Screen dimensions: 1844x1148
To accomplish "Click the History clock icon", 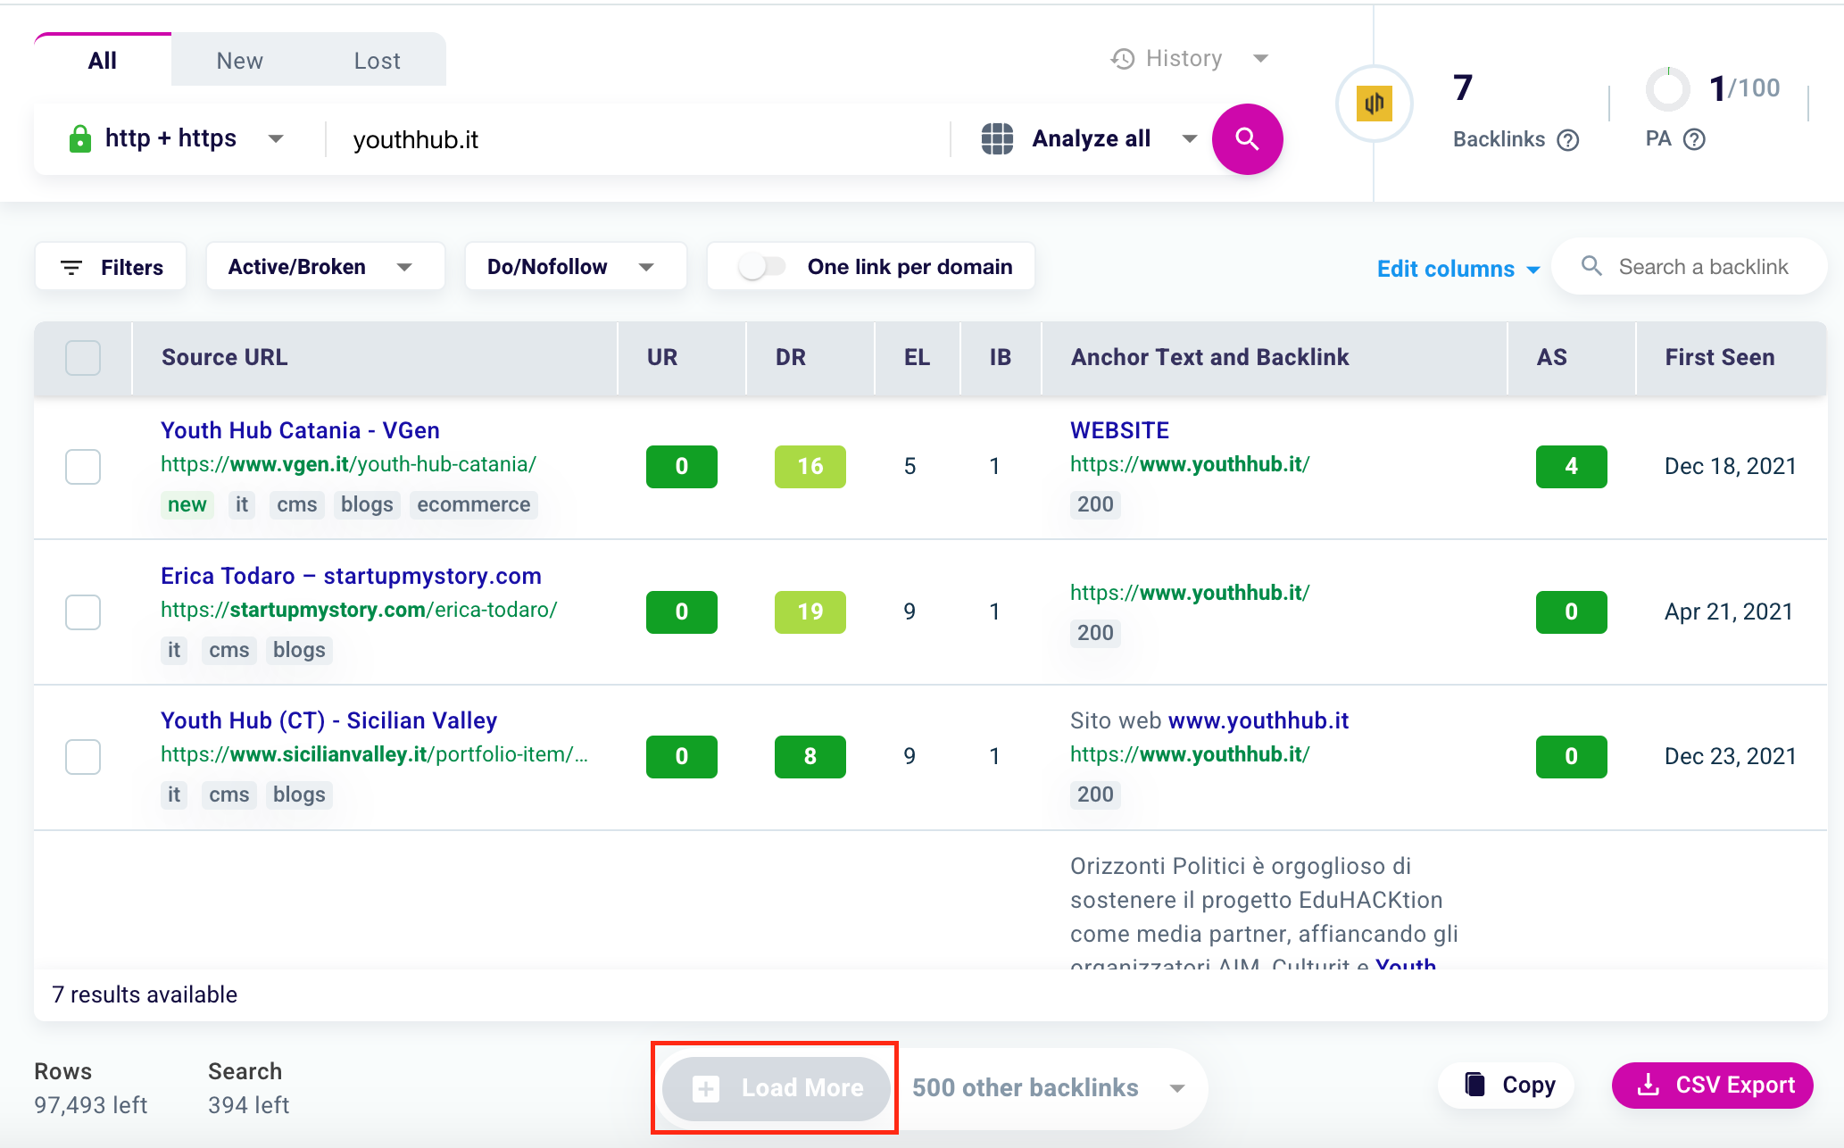I will [x=1123, y=59].
